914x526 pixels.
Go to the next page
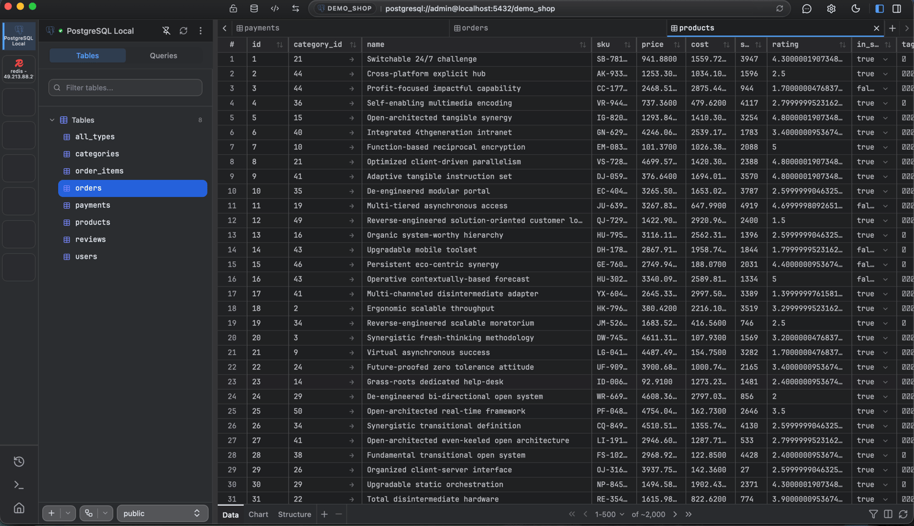[x=675, y=514]
